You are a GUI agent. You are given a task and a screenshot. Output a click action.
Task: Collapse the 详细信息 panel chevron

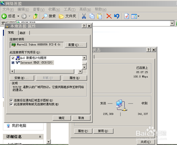(x=40, y=137)
